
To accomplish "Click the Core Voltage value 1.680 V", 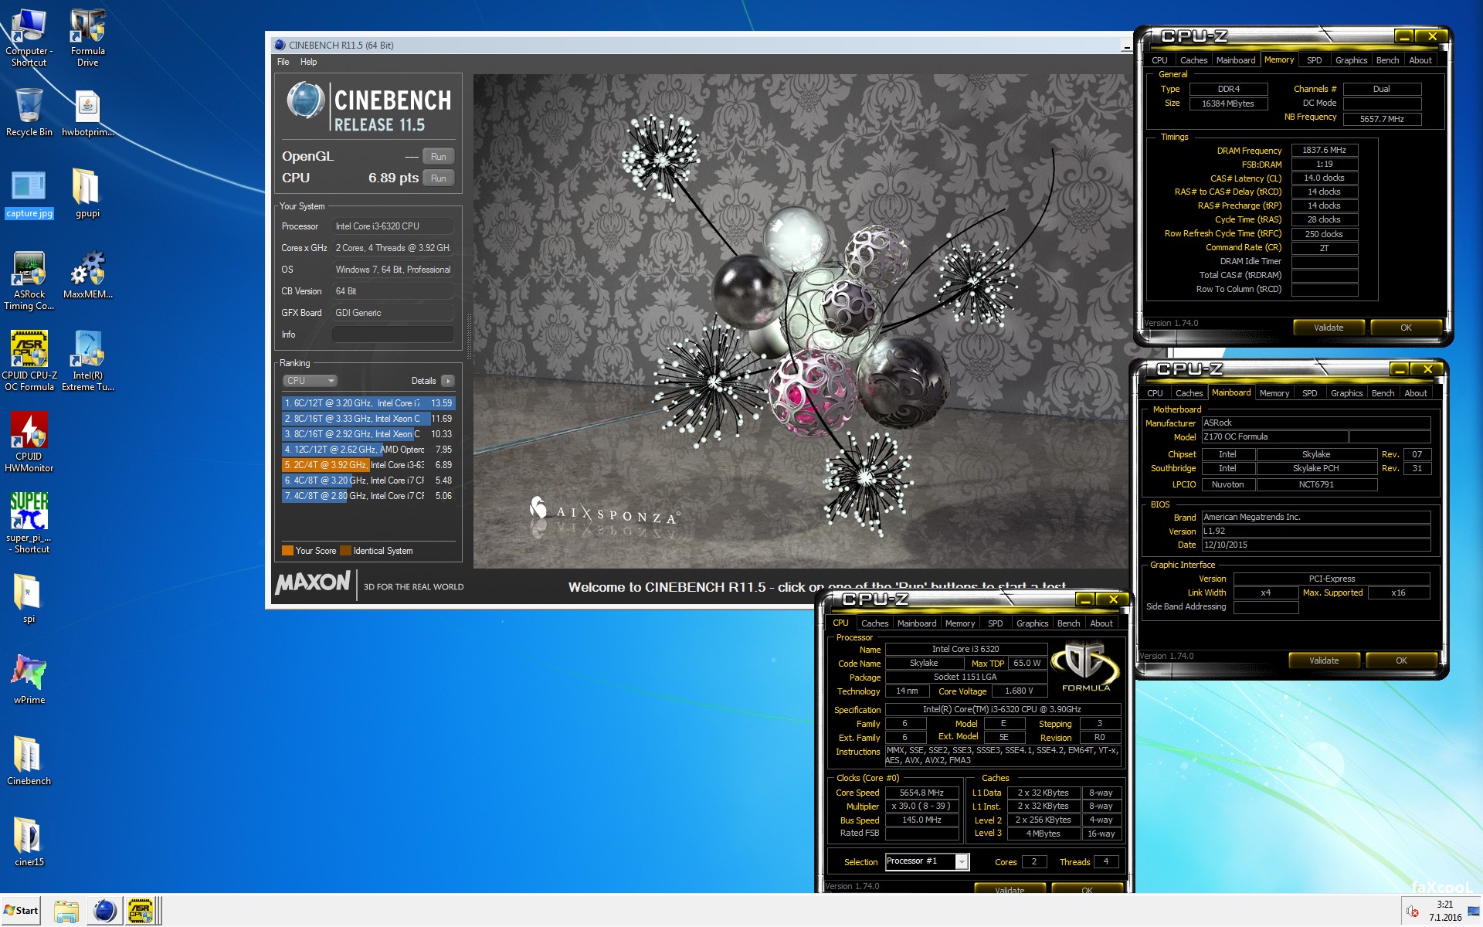I will click(1019, 691).
